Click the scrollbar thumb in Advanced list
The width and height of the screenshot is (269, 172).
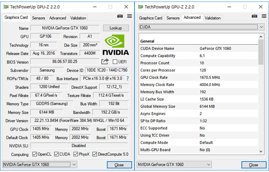tap(261, 52)
